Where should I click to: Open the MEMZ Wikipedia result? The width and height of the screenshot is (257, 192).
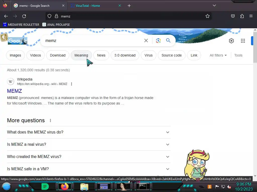pos(14,91)
